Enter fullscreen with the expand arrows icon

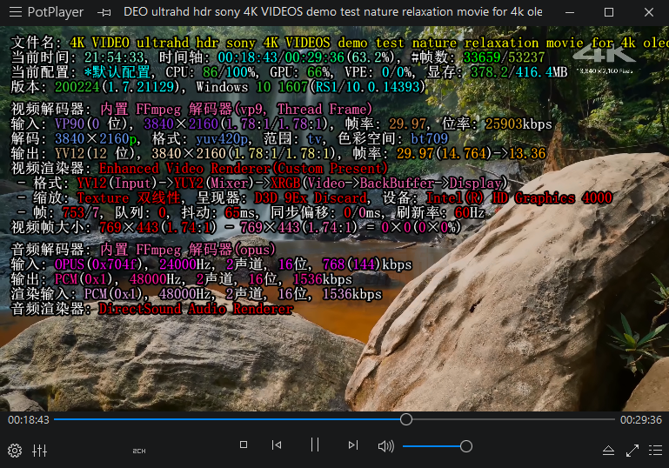[x=632, y=450]
